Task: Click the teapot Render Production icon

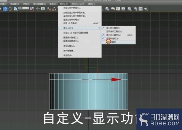Action: click(x=146, y=9)
